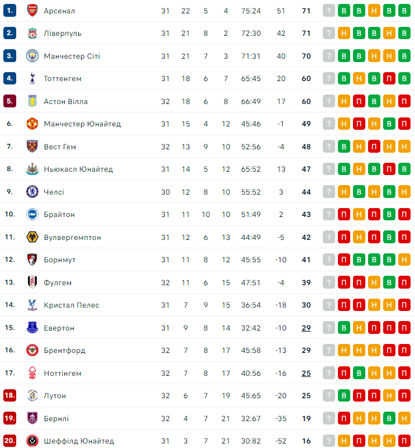The width and height of the screenshot is (415, 448).
Task: Click the Aston Villa crest icon
Action: (32, 101)
